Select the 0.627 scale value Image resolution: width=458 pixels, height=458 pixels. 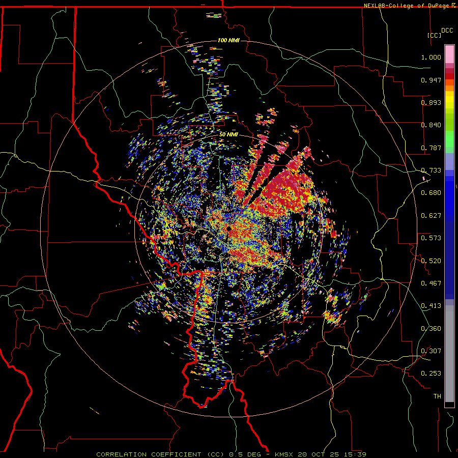point(431,216)
